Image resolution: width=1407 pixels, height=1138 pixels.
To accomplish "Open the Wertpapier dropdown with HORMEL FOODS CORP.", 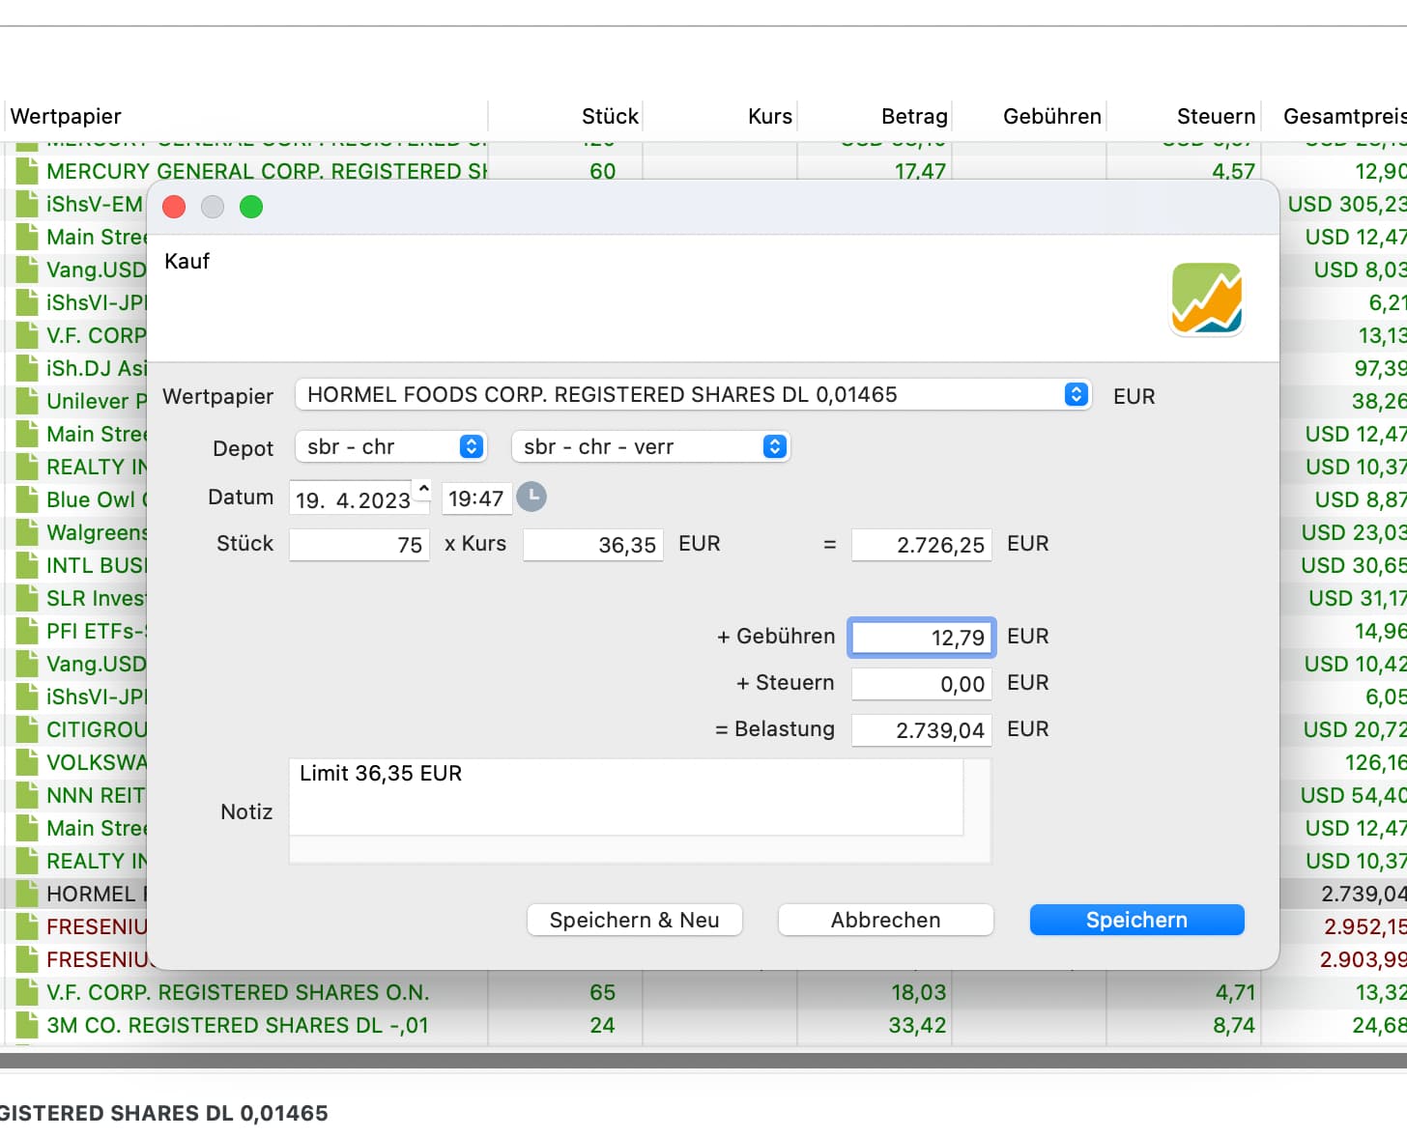I will (x=693, y=394).
